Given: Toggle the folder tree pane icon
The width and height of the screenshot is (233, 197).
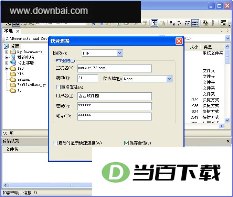Looking at the screenshot, I should tap(155, 23).
